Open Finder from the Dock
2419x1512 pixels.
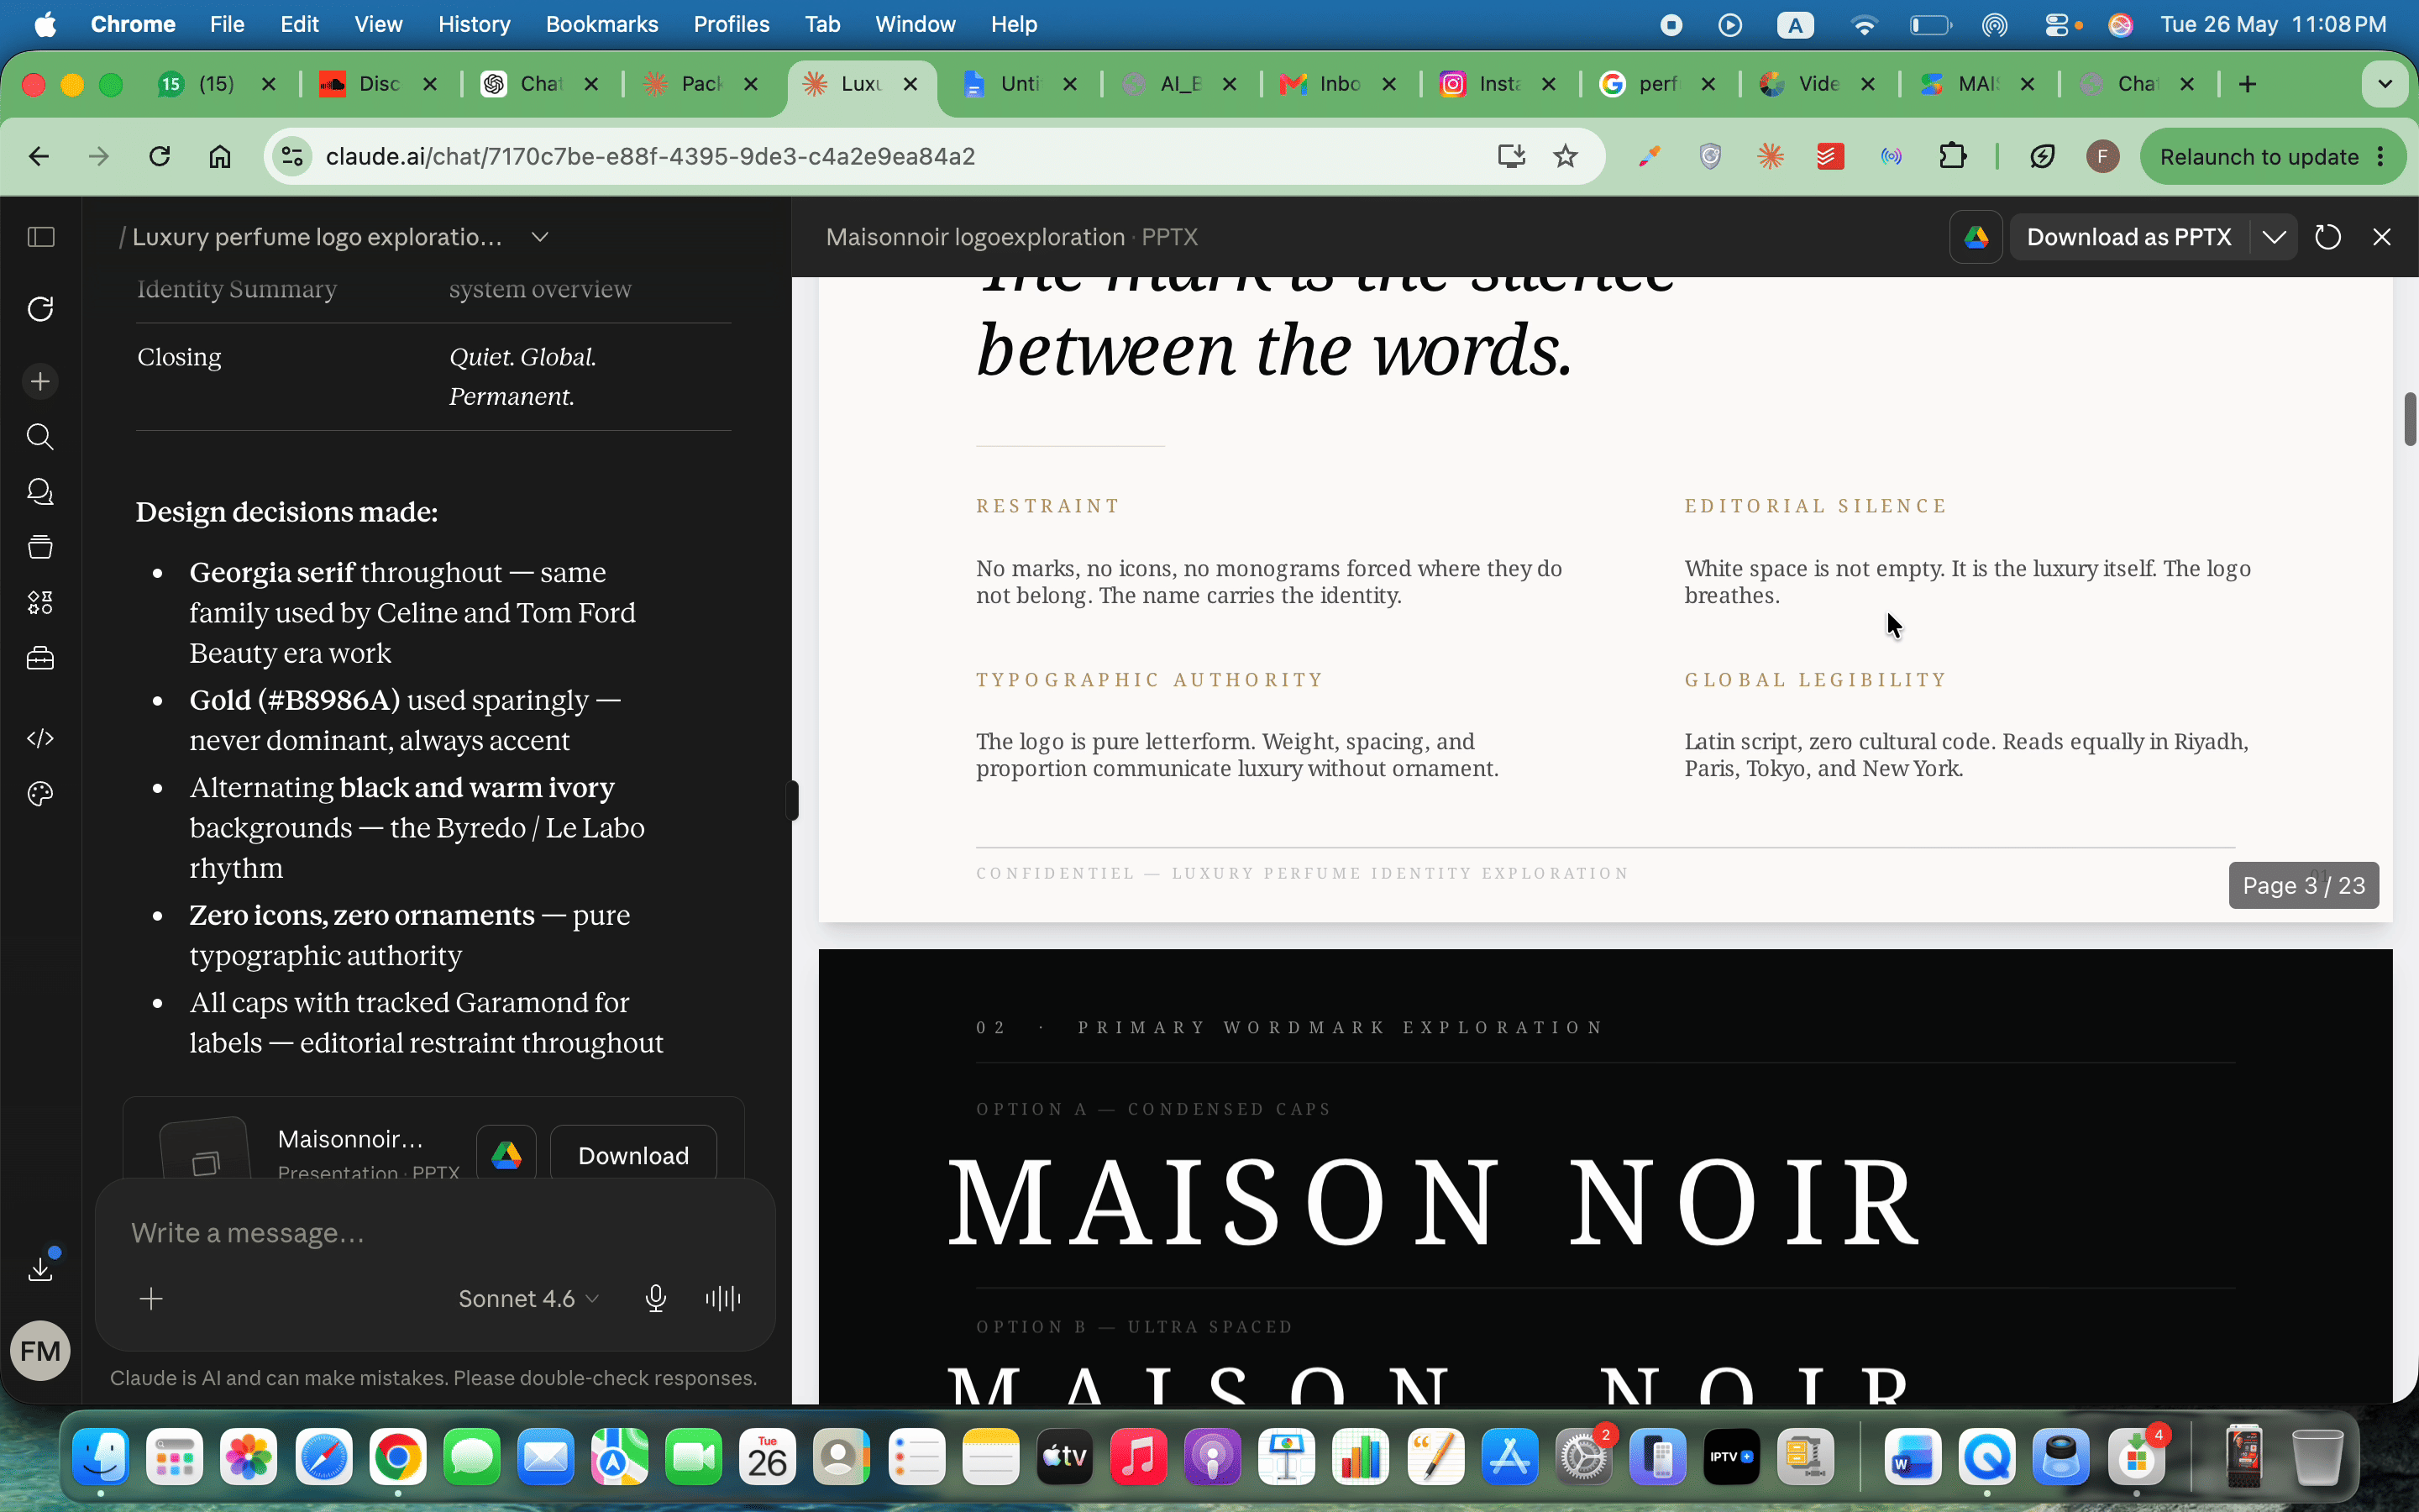coord(101,1456)
